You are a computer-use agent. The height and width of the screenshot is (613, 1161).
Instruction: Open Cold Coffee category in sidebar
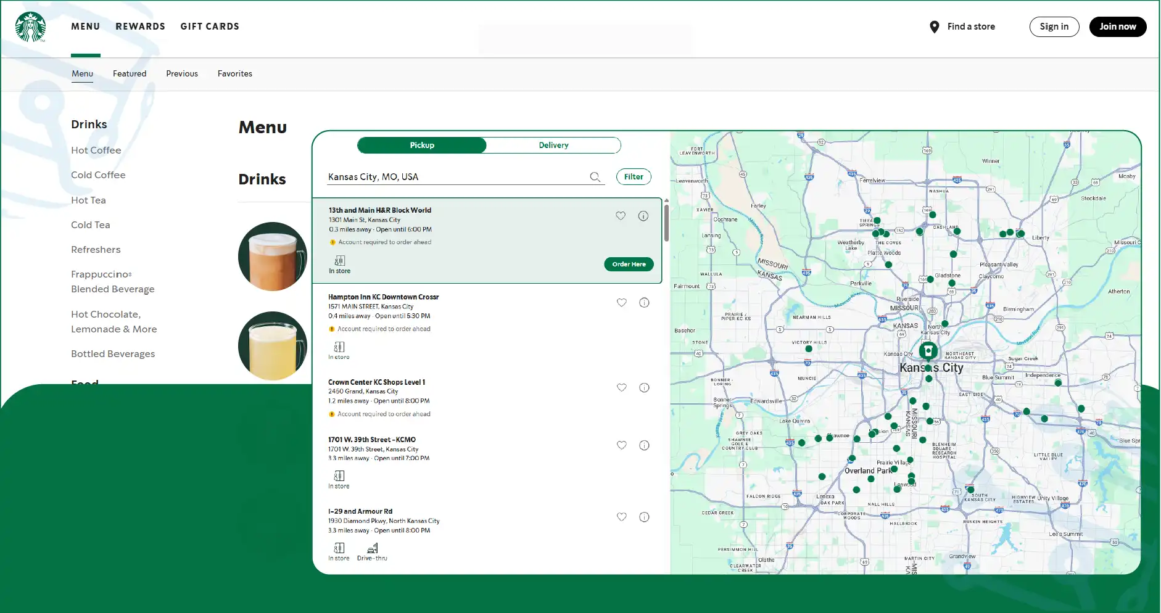click(x=98, y=175)
